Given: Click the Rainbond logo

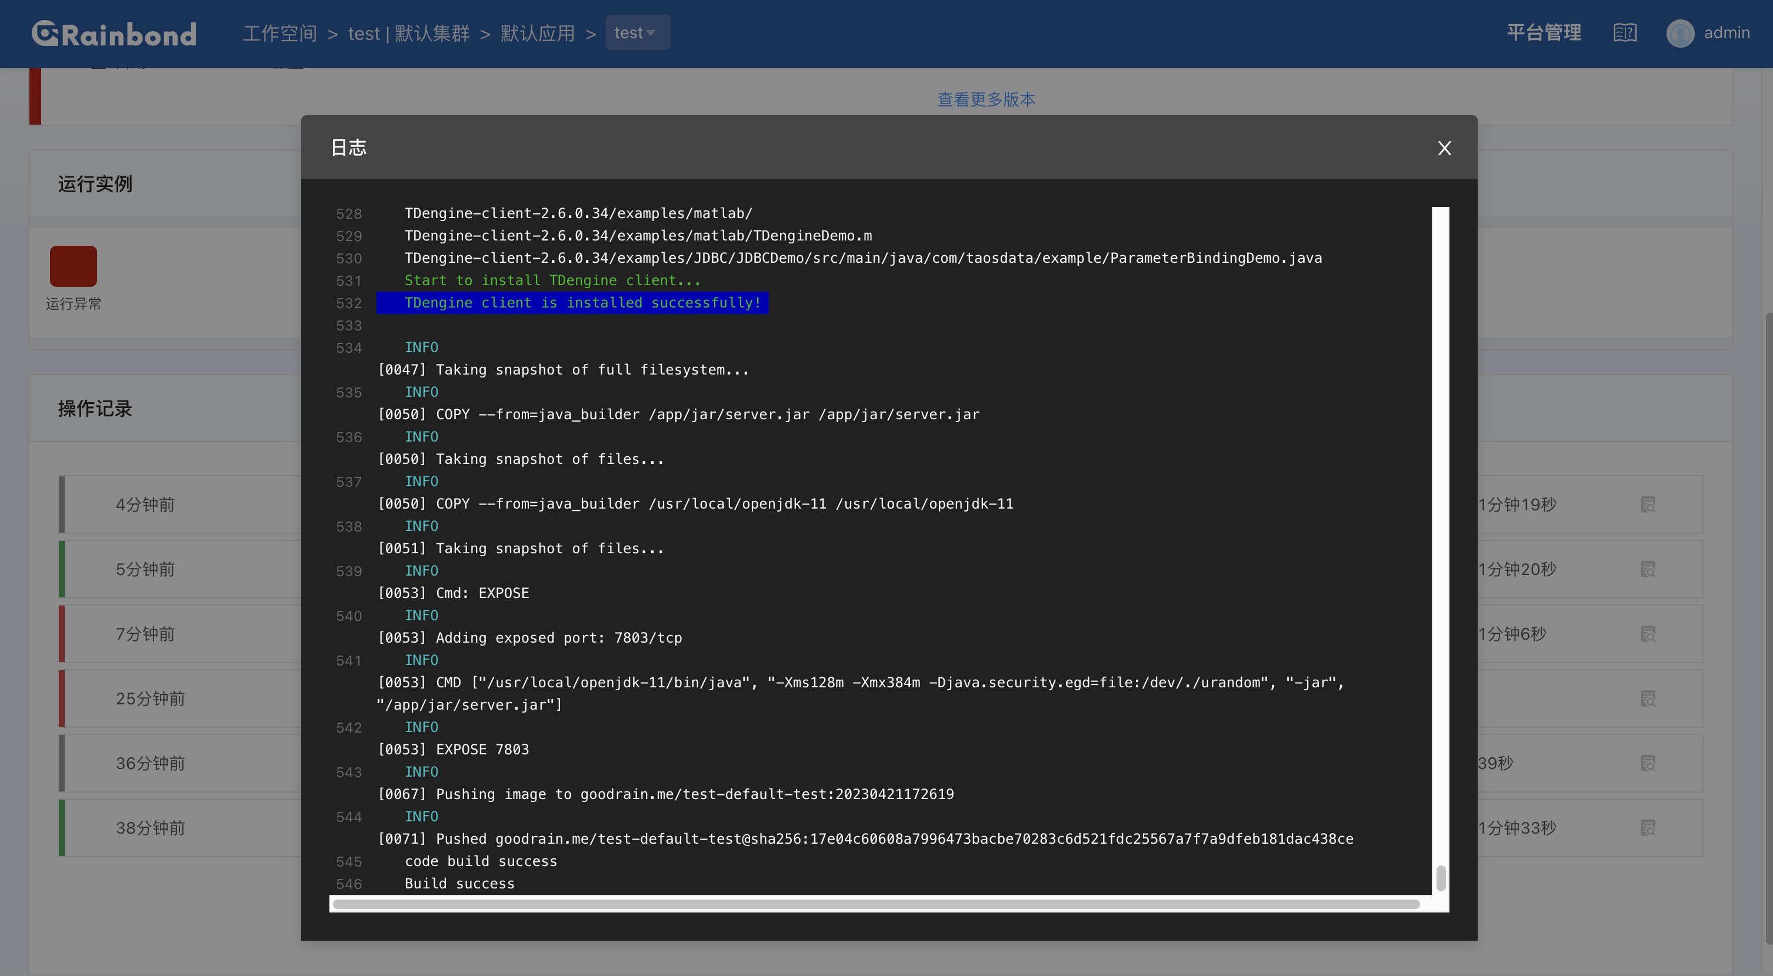Looking at the screenshot, I should (114, 32).
